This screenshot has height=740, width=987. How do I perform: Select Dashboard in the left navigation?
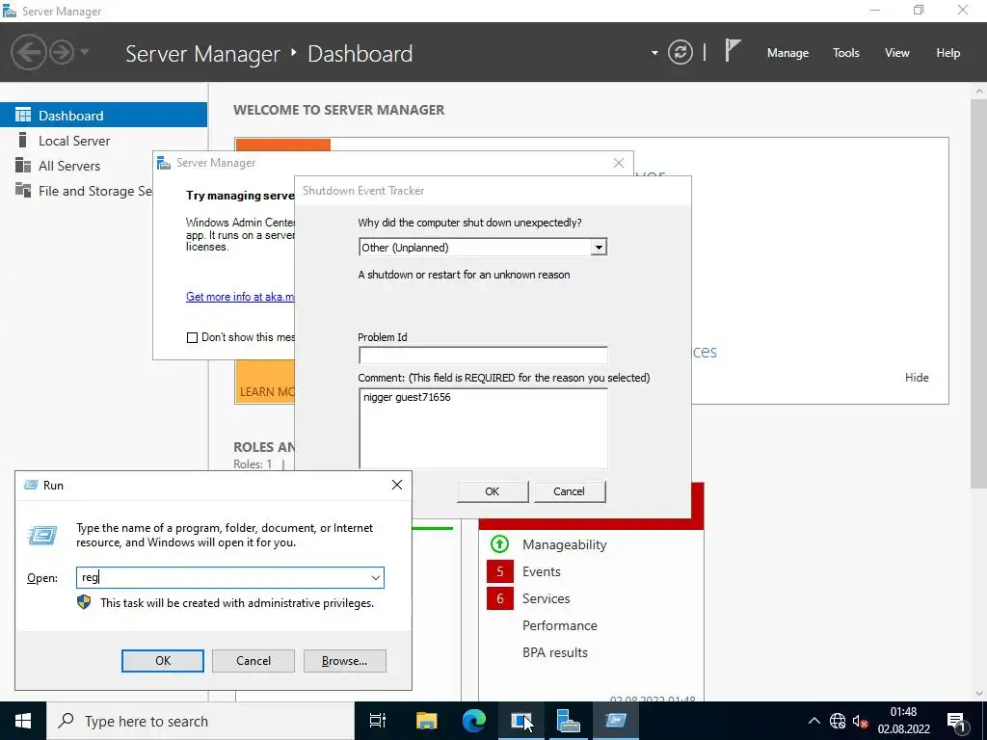pyautogui.click(x=103, y=116)
